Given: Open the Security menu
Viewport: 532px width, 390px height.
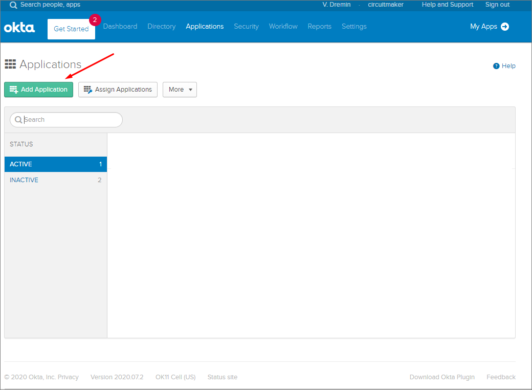Looking at the screenshot, I should [246, 27].
